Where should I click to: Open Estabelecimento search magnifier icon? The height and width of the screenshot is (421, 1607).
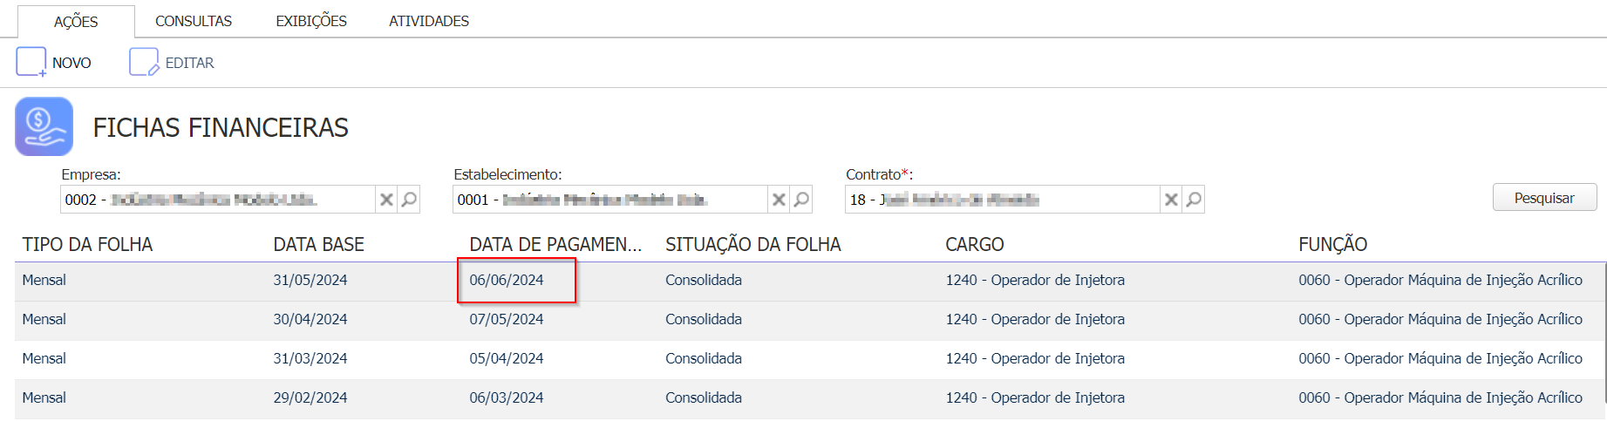801,200
